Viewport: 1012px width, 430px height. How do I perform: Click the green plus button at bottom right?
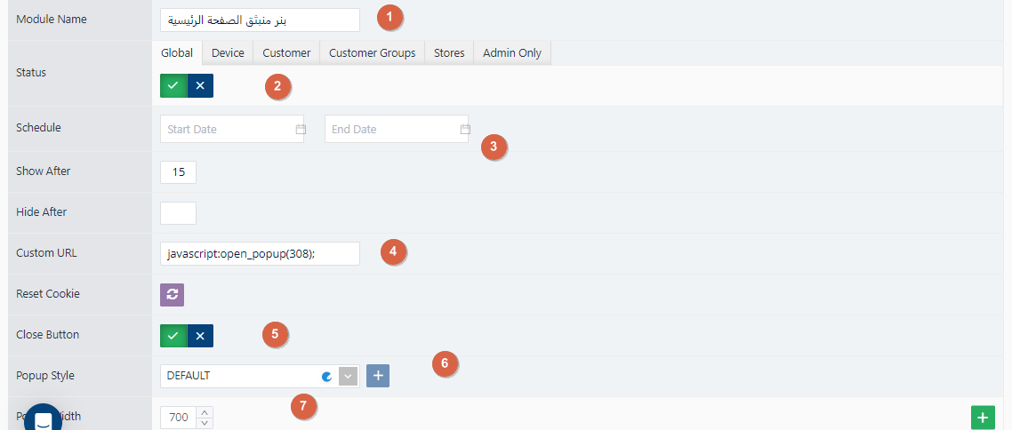pos(983,418)
